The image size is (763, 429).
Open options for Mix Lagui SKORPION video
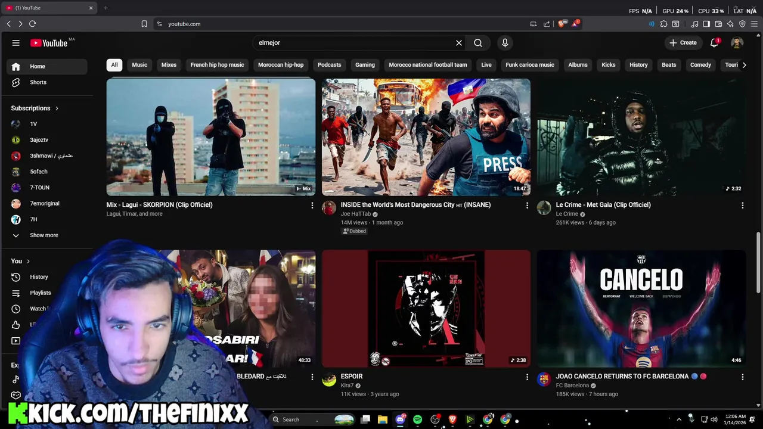pyautogui.click(x=312, y=205)
